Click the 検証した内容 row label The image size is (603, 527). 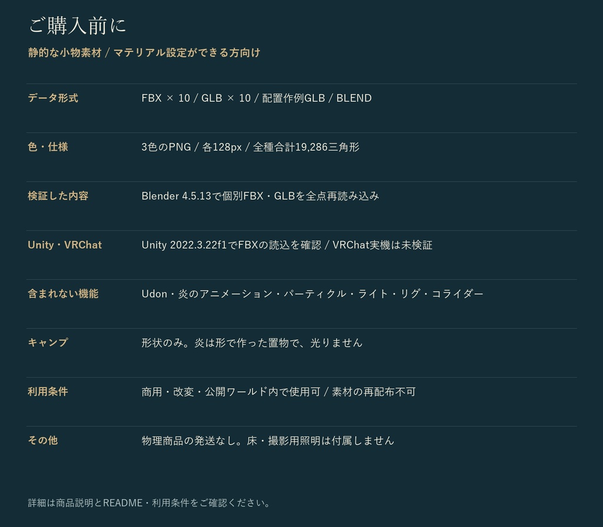click(58, 196)
